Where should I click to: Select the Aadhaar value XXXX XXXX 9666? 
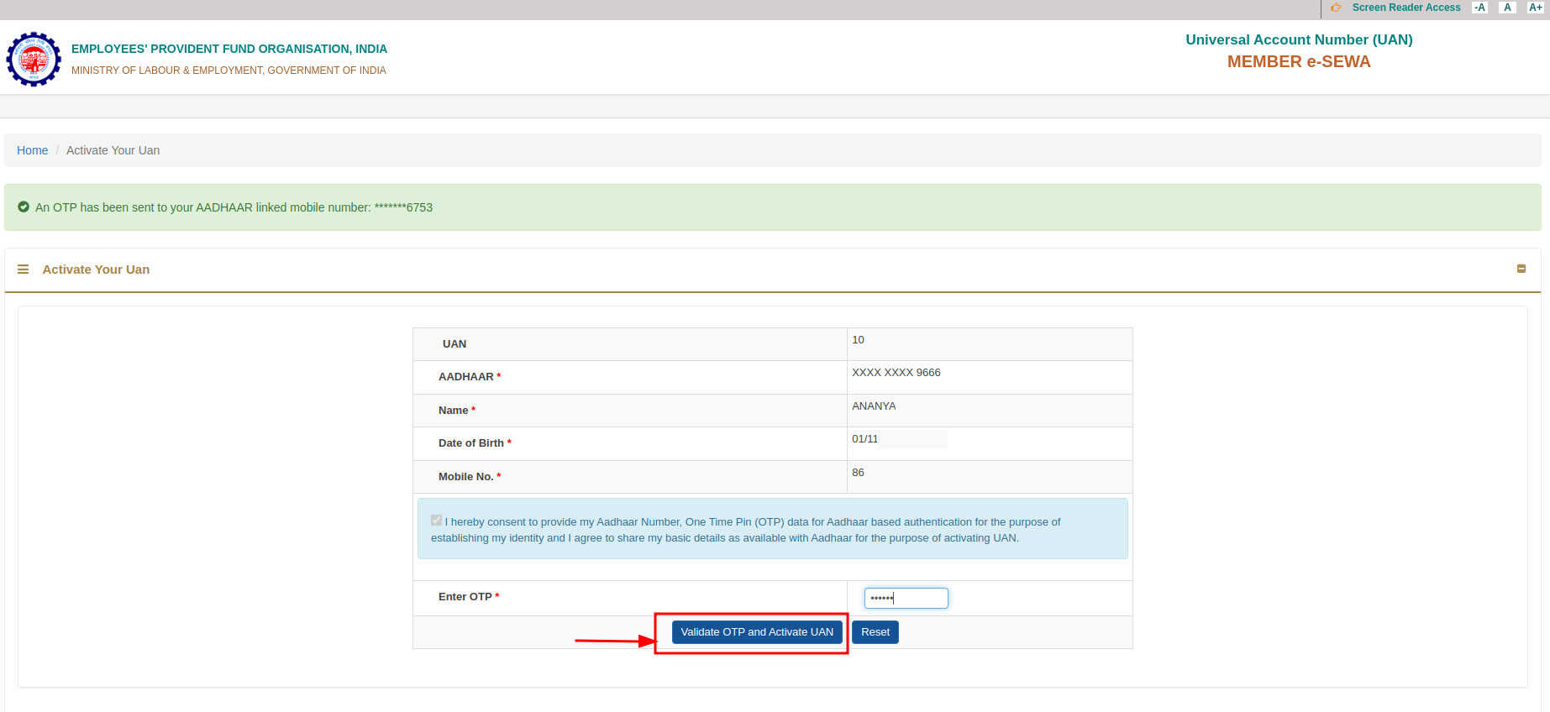(x=896, y=373)
